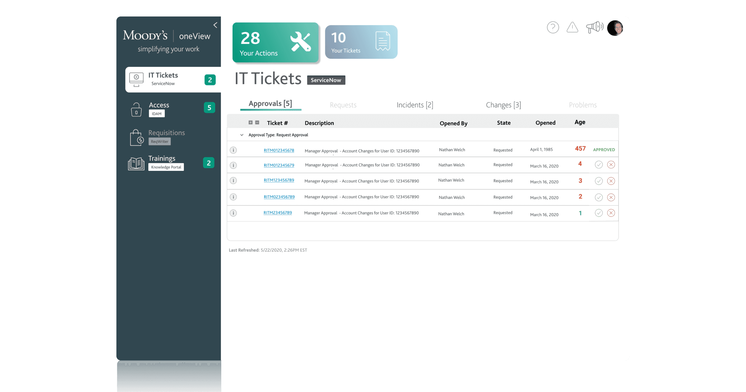Open the announcements megaphone icon
Screen dimensions: 746x392
(x=594, y=27)
